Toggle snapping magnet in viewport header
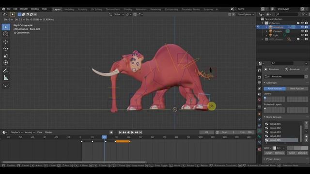310x174 pixels. [x=135, y=14]
